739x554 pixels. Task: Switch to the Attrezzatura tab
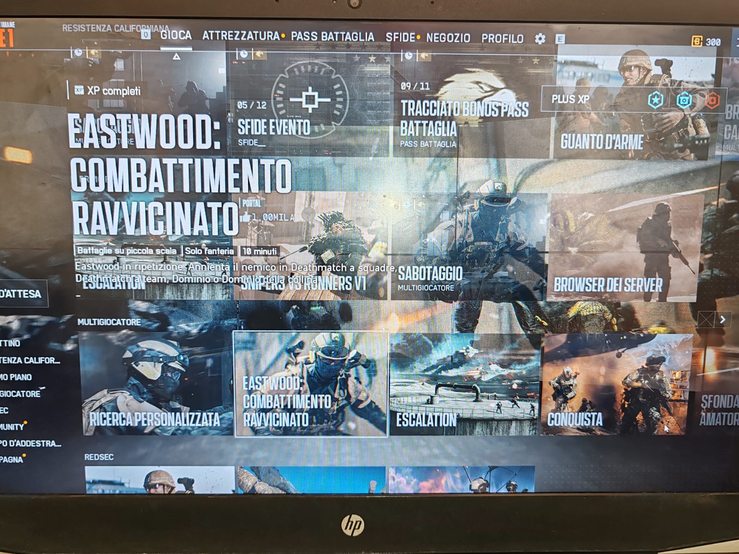click(x=241, y=36)
